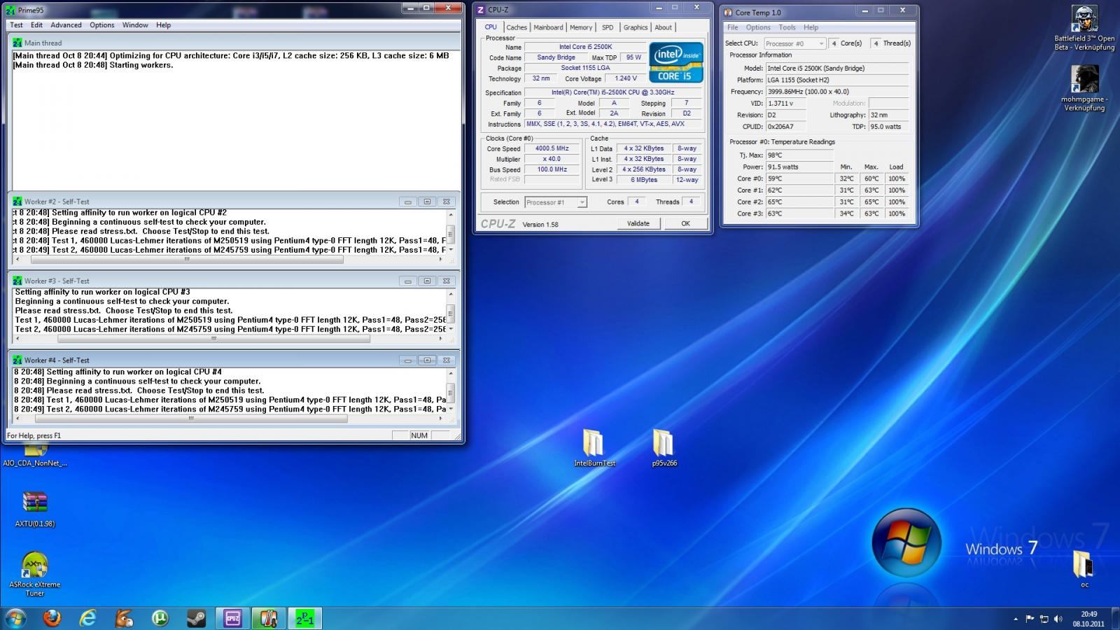Click Worker #3 horizontal scrollbar thumb
The width and height of the screenshot is (1120, 630).
click(214, 338)
